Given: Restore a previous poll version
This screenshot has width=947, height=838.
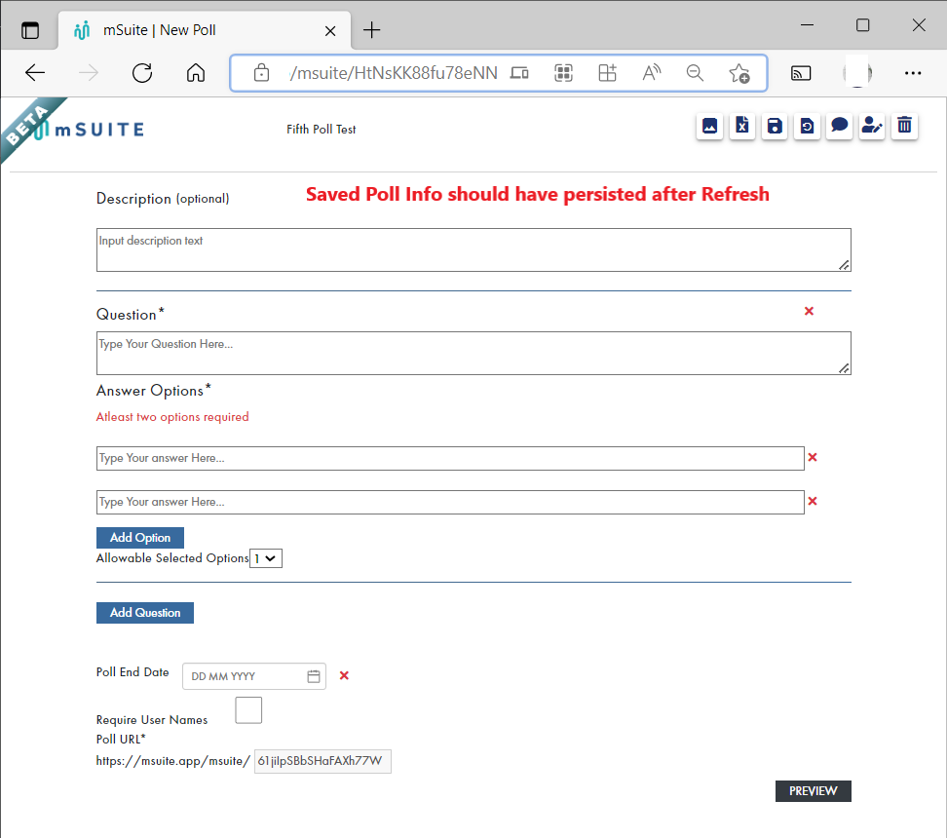Looking at the screenshot, I should pos(807,126).
